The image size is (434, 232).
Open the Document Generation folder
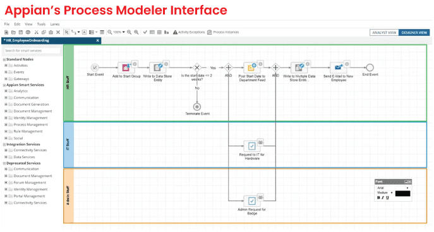[x=31, y=105]
